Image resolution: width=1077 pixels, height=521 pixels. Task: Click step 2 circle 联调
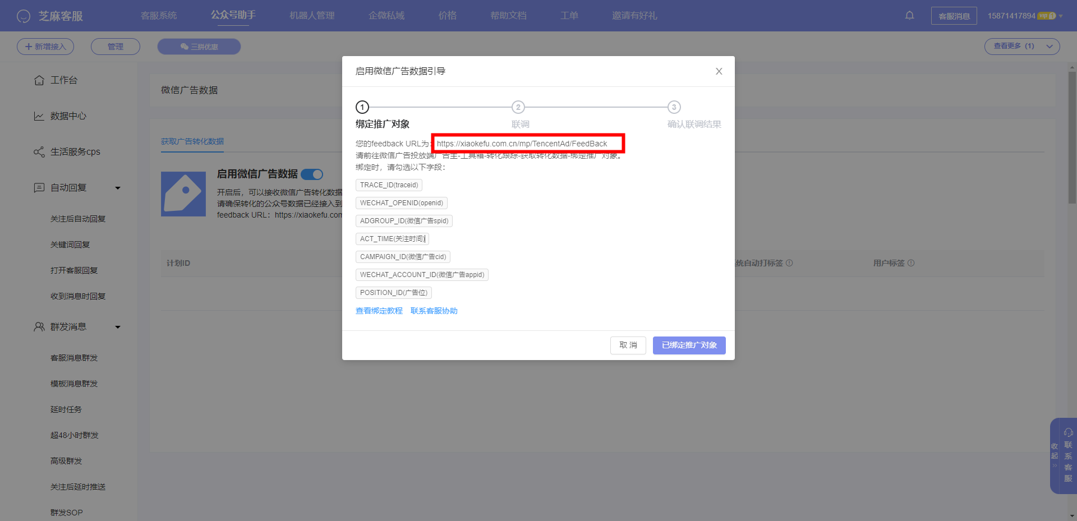518,107
